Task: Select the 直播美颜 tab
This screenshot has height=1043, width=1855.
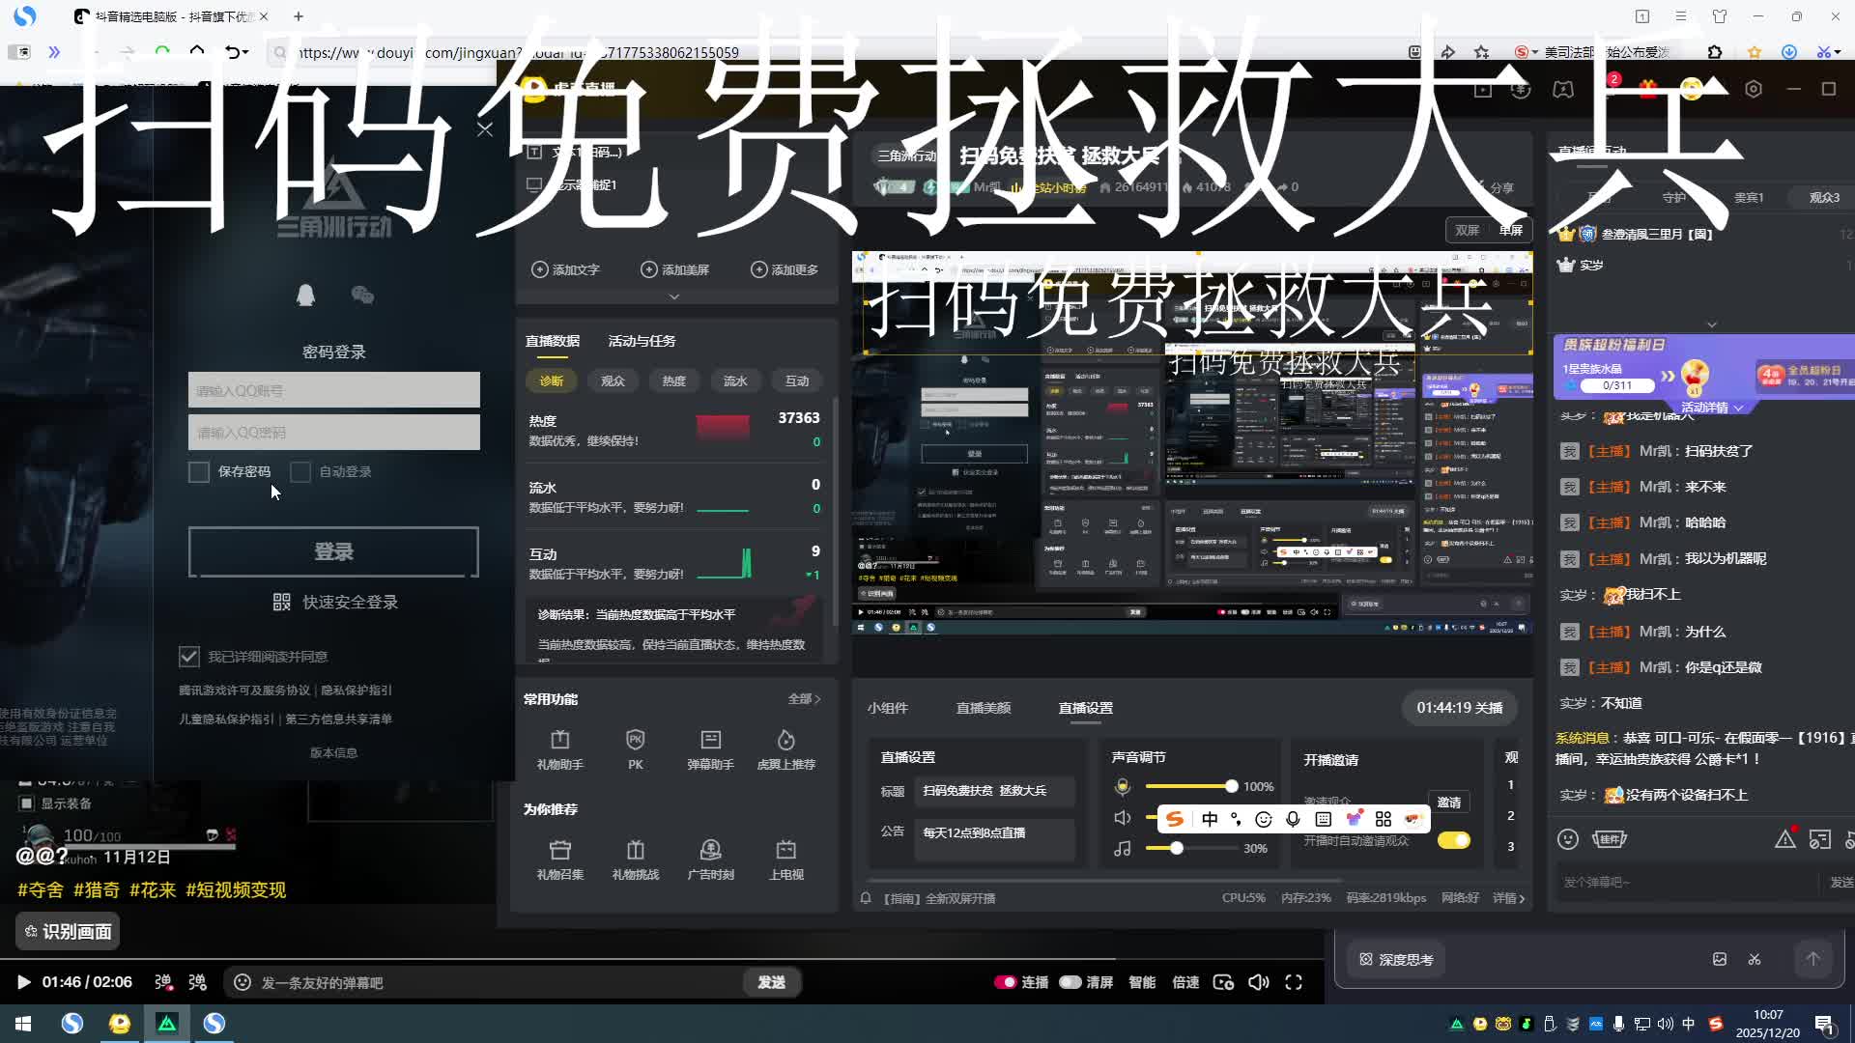Action: (983, 708)
